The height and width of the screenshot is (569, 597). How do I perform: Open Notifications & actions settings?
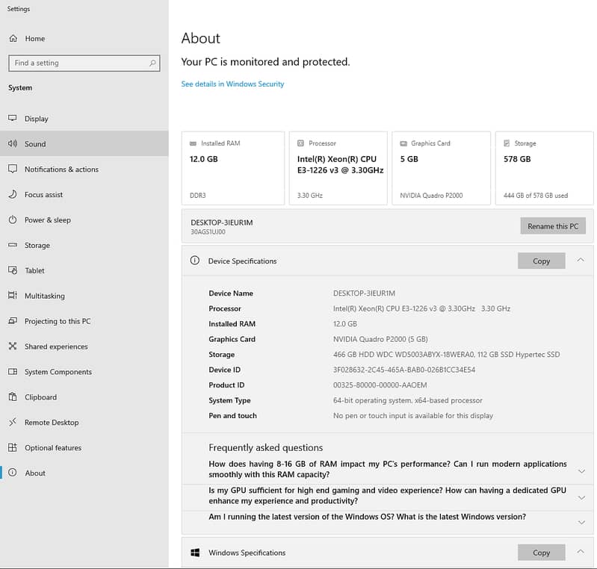click(x=84, y=169)
